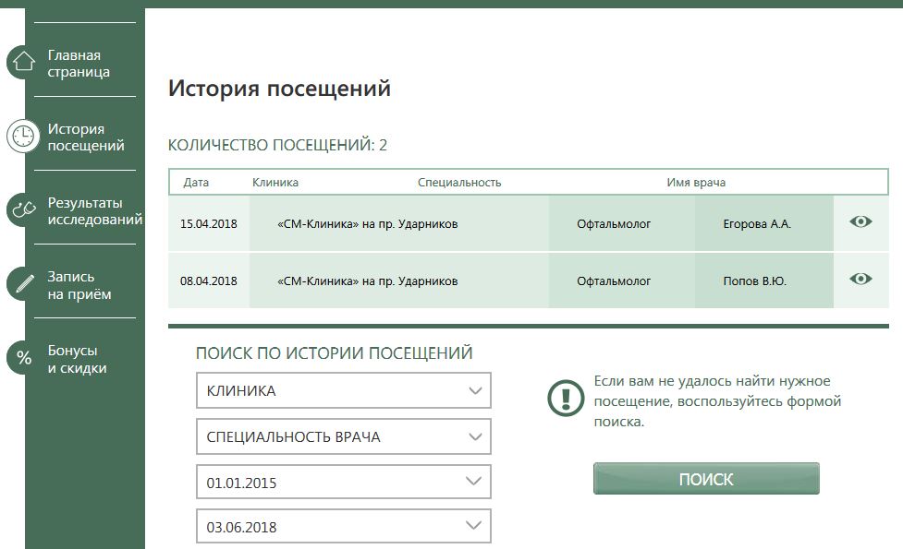903x549 pixels.
Task: Click the exclamation info icon
Action: coord(565,398)
